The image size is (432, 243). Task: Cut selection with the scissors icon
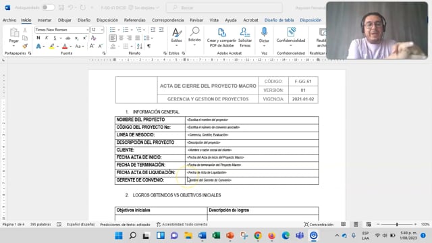point(25,30)
